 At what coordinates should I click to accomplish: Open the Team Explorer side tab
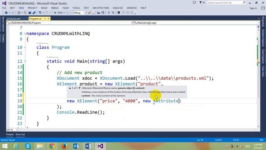click(x=263, y=57)
